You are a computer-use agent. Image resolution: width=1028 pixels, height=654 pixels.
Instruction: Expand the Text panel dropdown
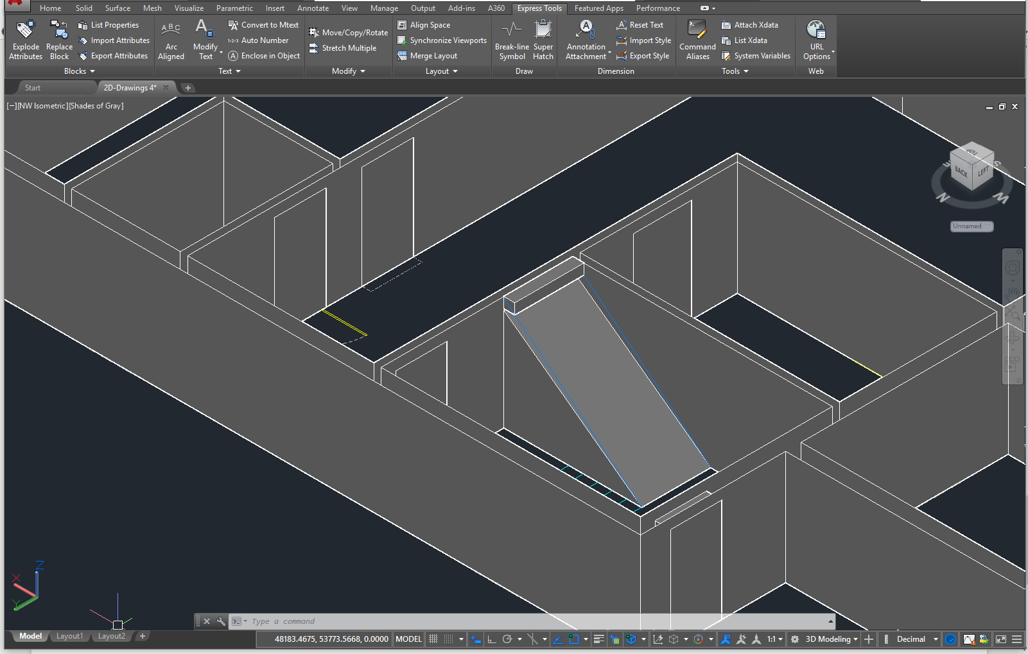click(x=229, y=71)
